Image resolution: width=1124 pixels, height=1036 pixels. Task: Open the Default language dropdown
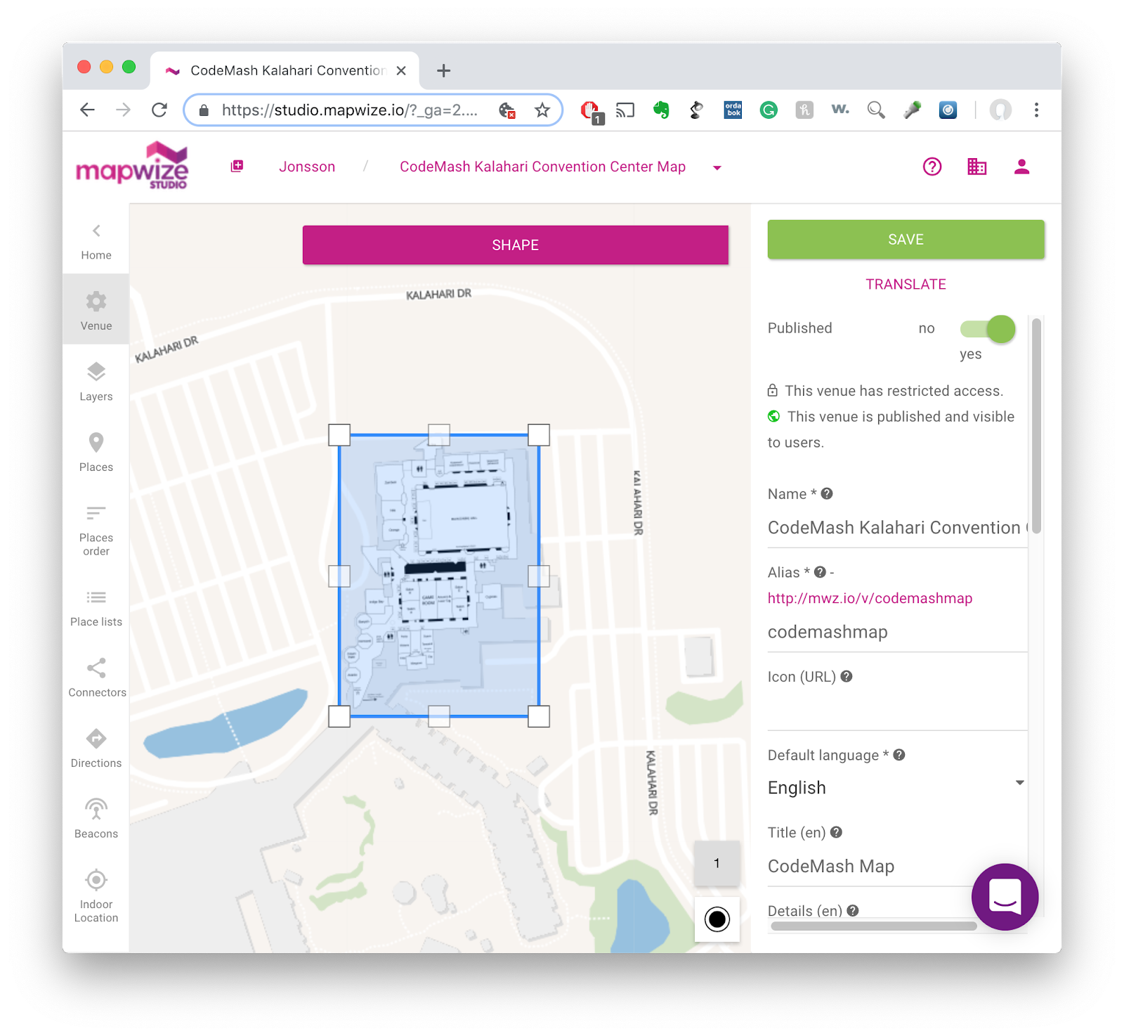tap(896, 787)
